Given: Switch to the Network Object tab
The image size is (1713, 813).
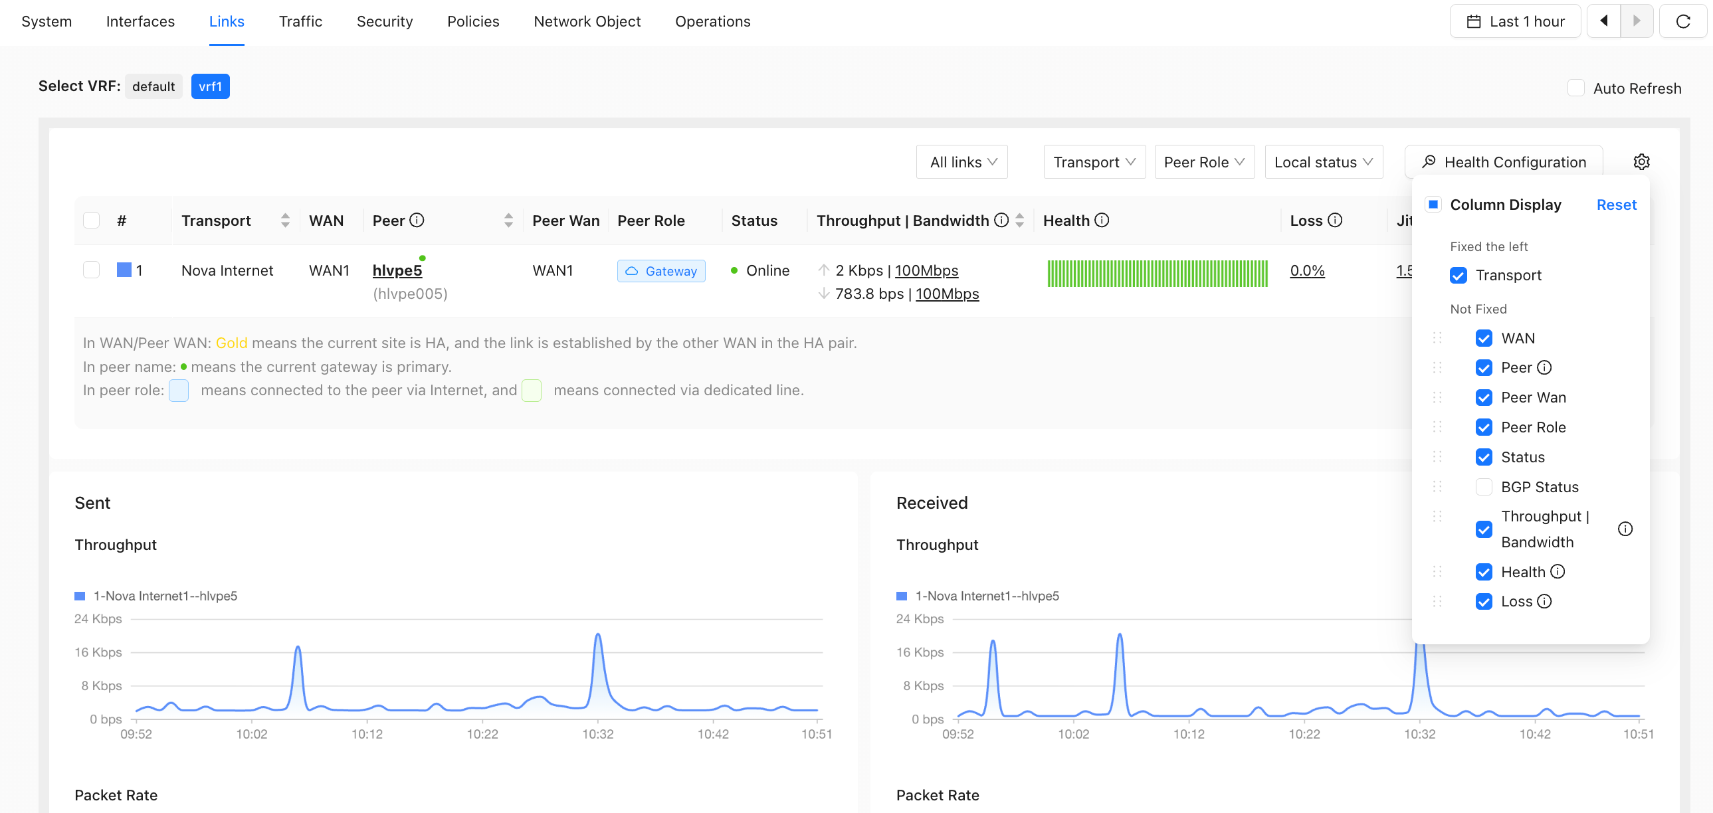Looking at the screenshot, I should pos(587,21).
